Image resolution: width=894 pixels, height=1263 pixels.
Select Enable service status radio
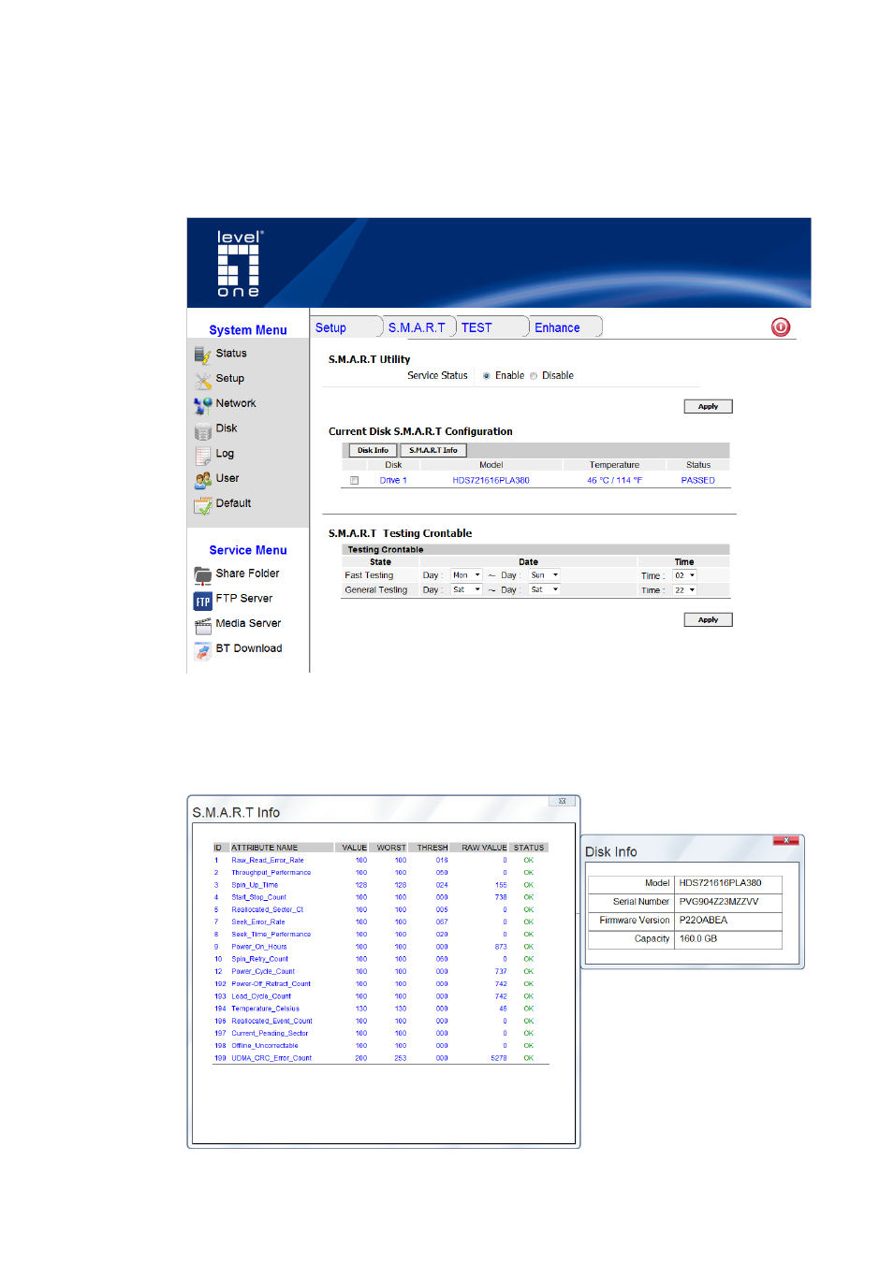(486, 376)
